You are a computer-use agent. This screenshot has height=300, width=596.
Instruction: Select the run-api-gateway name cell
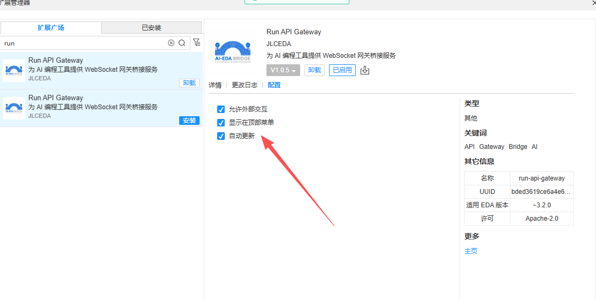pos(541,178)
